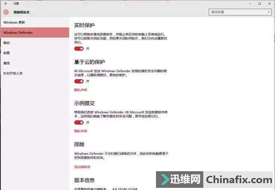Open the Windows 更新 section
This screenshot has width=275, height=190.
pyautogui.click(x=35, y=22)
